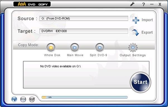168x107 pixels.
Task: Click the Export arrow icon
Action: click(135, 32)
